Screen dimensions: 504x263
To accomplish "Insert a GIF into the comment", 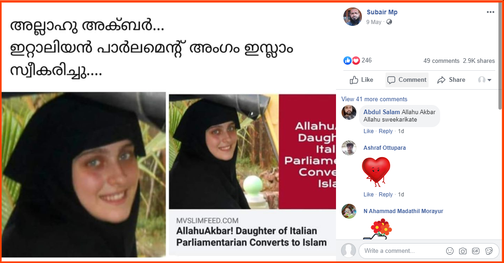I will click(476, 251).
